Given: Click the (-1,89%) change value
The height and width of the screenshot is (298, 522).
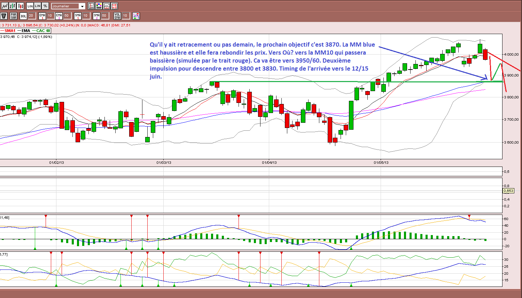Looking at the screenshot, I should (45, 37).
